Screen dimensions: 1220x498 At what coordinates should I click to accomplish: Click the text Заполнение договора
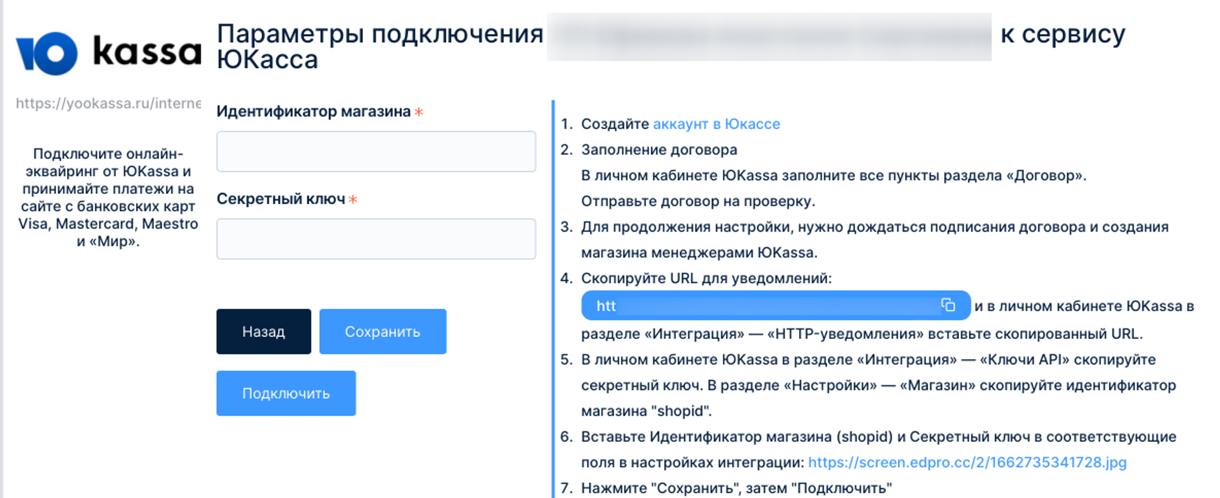tap(659, 149)
